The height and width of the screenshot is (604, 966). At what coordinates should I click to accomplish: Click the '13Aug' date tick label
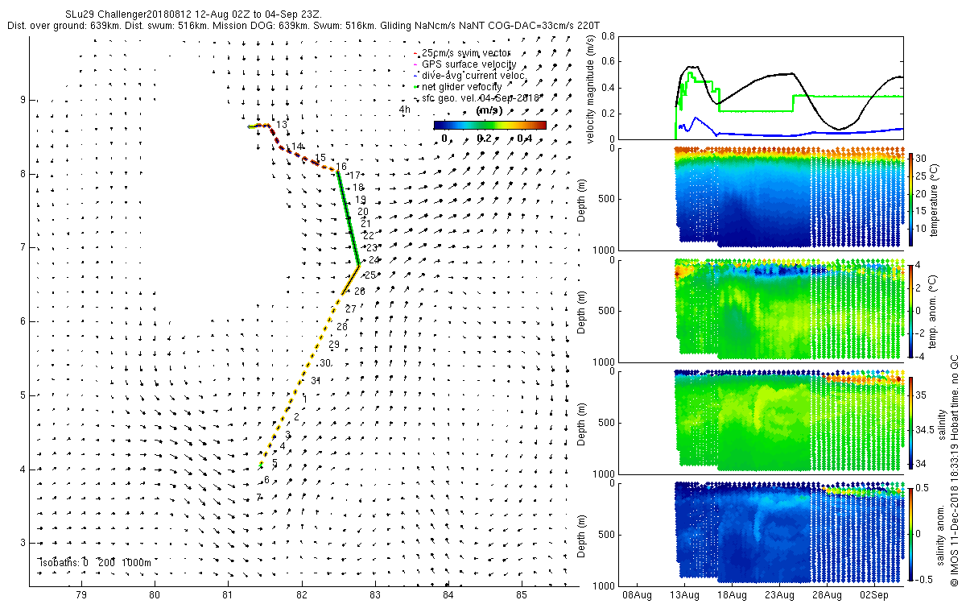(686, 595)
